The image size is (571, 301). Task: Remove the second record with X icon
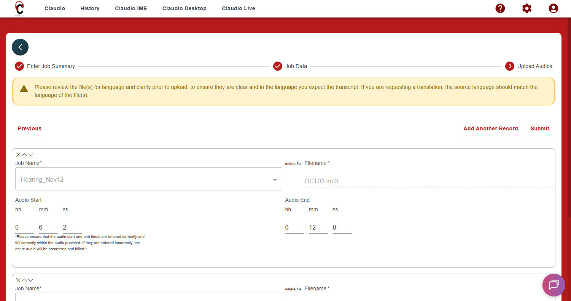point(18,280)
